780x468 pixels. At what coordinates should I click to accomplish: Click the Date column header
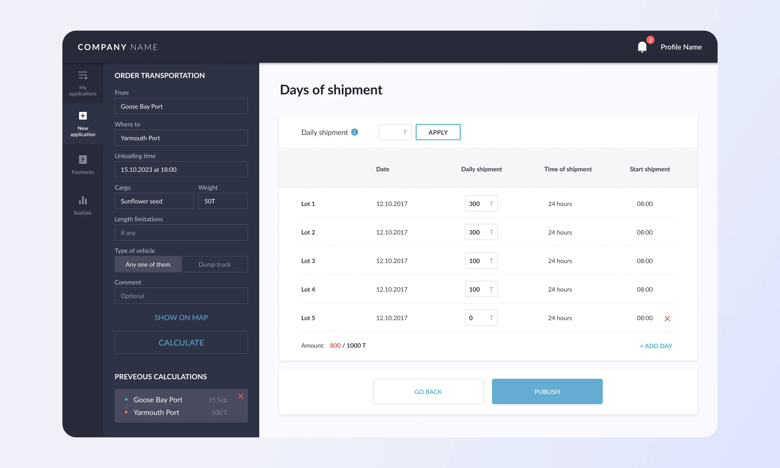click(383, 169)
